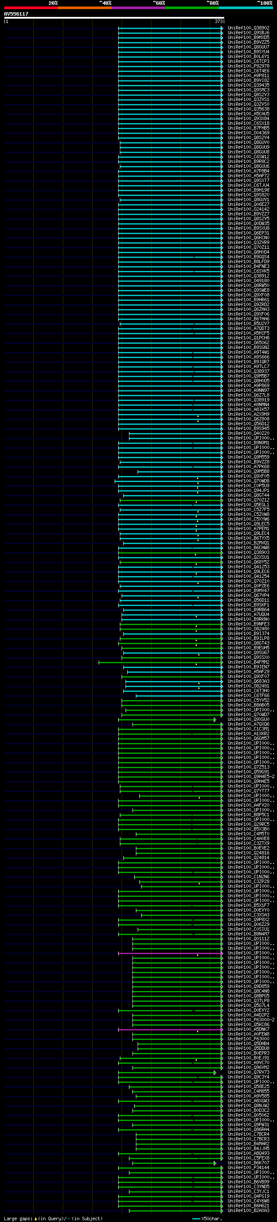Select hit label UniRef100_Q93X84
Viewport: 277px width, 1222px height.
pos(248,119)
